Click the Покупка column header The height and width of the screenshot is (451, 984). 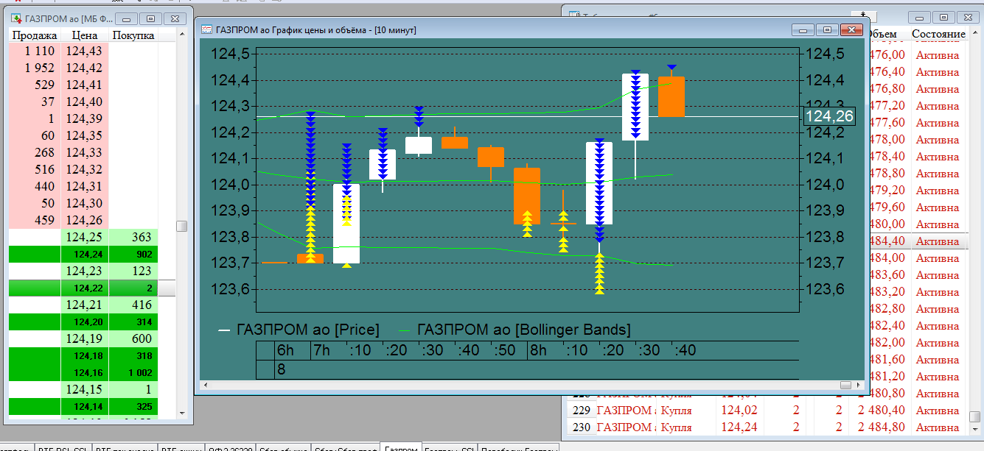(x=133, y=35)
